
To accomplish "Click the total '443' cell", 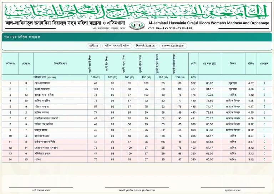I will click(193, 113).
